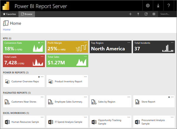Open the red Total Leads KPI tile
Screen dimensions: 177x129
[24, 61]
